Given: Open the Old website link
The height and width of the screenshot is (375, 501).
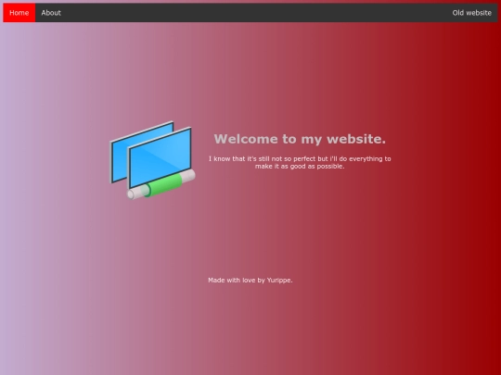Looking at the screenshot, I should [471, 13].
